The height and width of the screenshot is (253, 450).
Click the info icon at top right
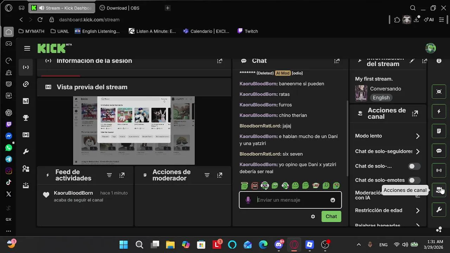(439, 61)
